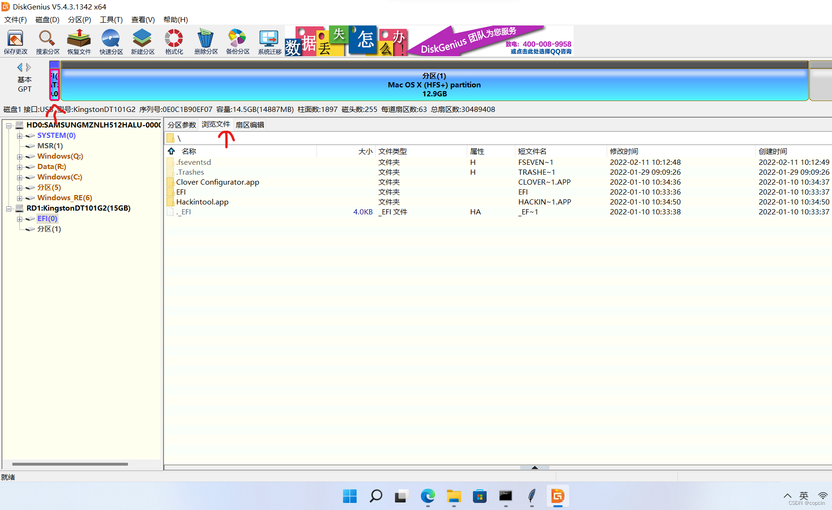The height and width of the screenshot is (510, 832).
Task: Select 分区(1) under the Kingston disk
Action: click(49, 229)
